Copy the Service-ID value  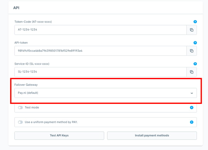click(192, 72)
